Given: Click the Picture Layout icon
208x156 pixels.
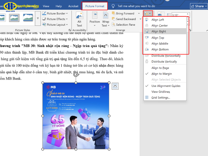Looking at the screenshot, I should (44, 24).
